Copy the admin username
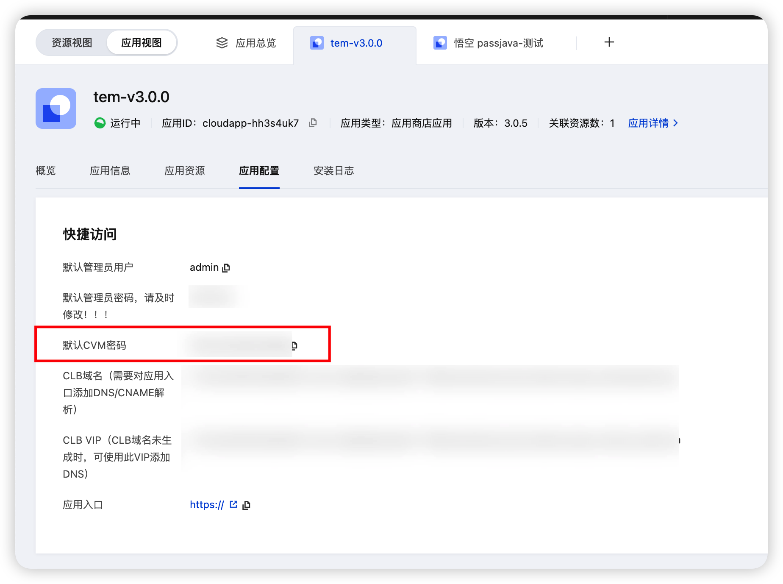This screenshot has width=783, height=584. (x=226, y=268)
